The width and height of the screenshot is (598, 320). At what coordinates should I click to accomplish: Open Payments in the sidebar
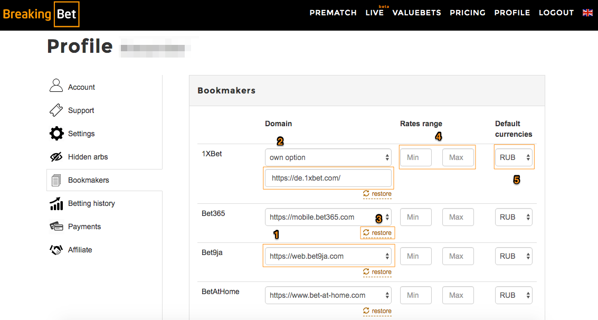84,227
